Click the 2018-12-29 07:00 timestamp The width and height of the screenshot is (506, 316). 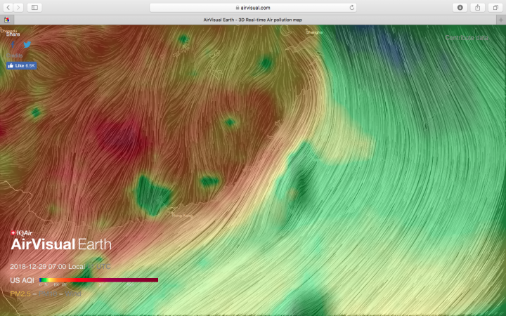(x=38, y=267)
